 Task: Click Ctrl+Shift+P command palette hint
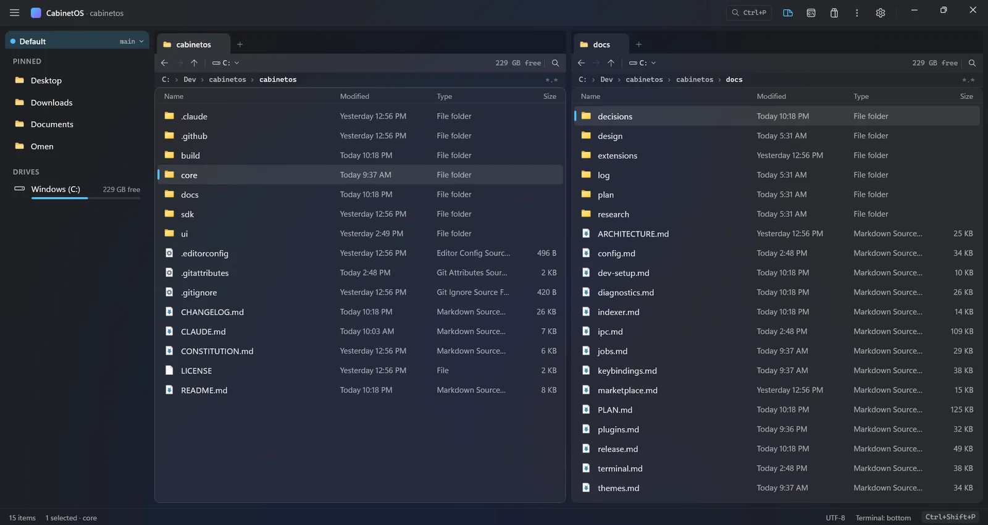click(950, 517)
